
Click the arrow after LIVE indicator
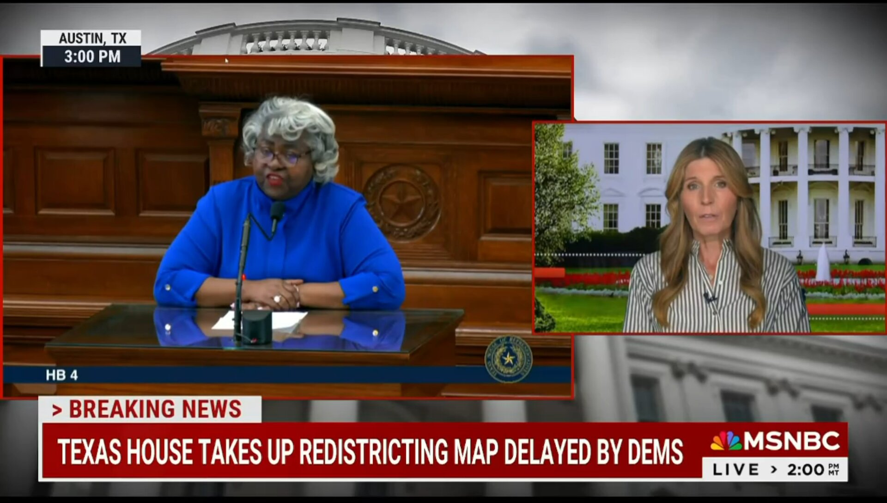tap(774, 470)
